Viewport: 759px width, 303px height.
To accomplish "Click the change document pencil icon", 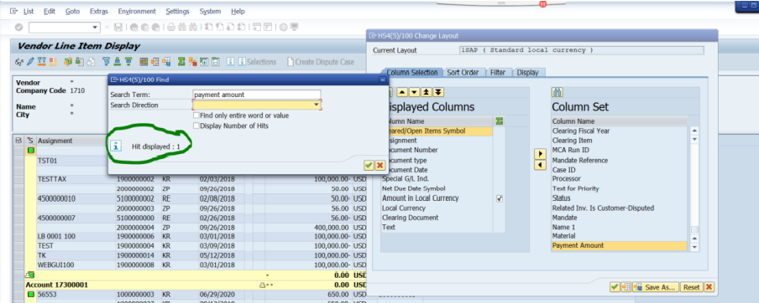I will tap(30, 62).
